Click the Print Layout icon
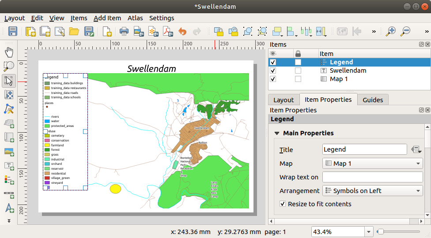Viewport: 431px width, 238px height. pyautogui.click(x=124, y=31)
